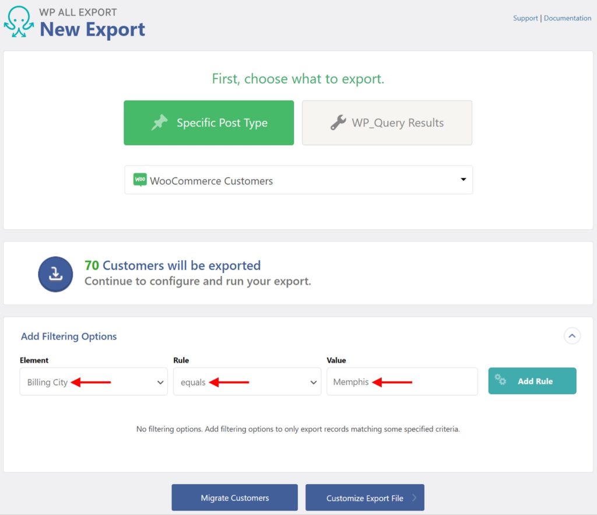The image size is (597, 515).
Task: Collapse Add Filtering Options via chevron icon
Action: coord(572,336)
